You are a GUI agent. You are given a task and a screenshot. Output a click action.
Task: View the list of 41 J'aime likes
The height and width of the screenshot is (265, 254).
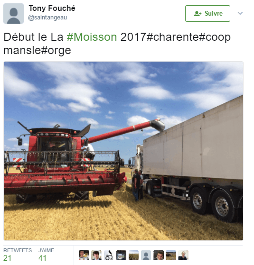click(x=46, y=255)
